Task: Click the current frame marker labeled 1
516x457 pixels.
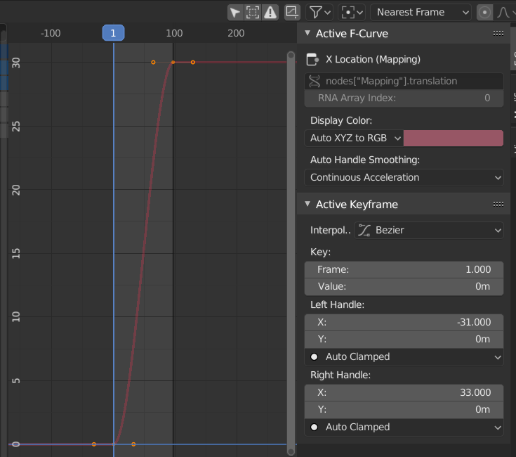Action: pyautogui.click(x=113, y=33)
